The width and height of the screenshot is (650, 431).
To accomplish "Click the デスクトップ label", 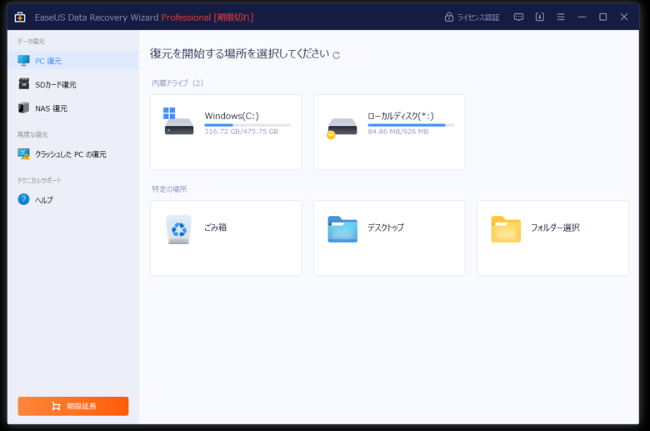I will [x=386, y=228].
